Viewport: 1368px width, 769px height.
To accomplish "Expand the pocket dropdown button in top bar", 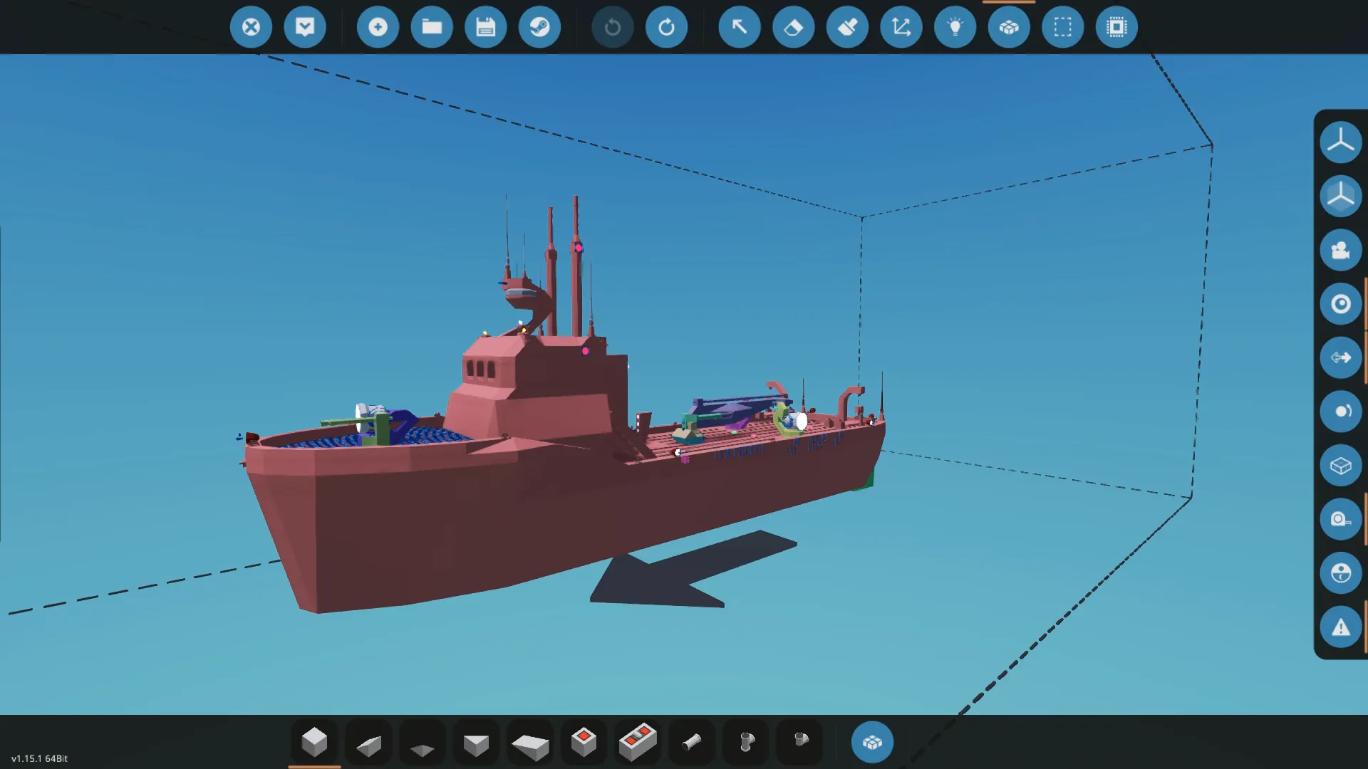I will coord(305,27).
